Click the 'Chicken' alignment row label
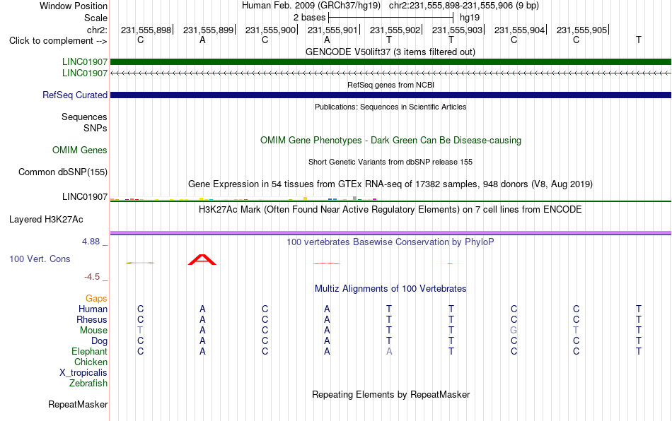This screenshot has width=672, height=421. (91, 362)
